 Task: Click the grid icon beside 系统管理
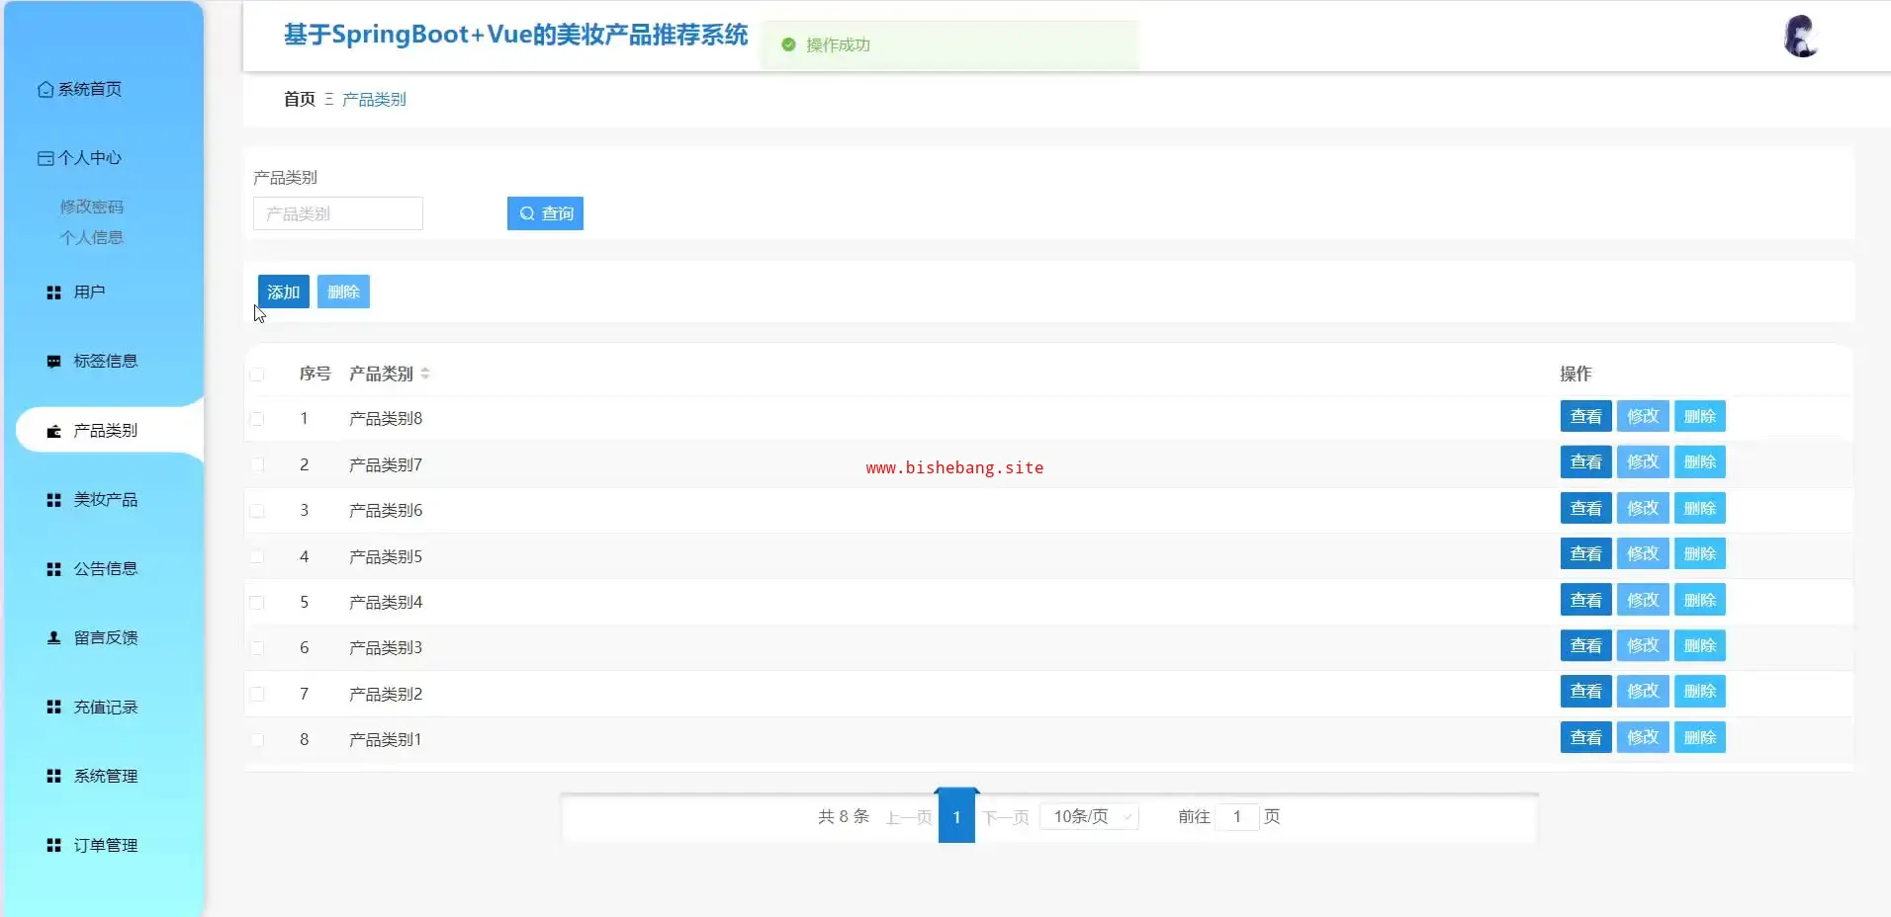click(54, 777)
